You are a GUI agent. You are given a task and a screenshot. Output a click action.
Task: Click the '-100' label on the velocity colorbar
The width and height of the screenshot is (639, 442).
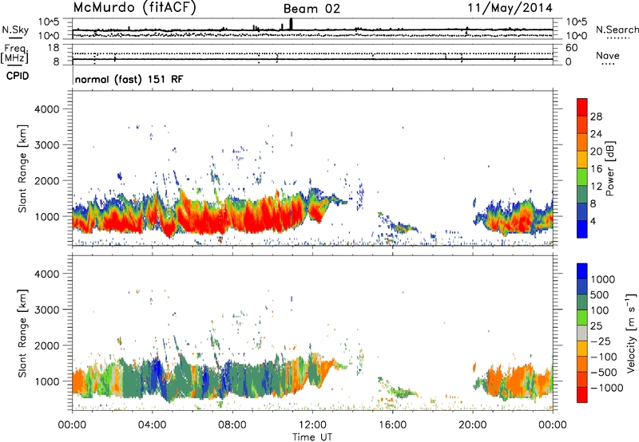coord(603,357)
